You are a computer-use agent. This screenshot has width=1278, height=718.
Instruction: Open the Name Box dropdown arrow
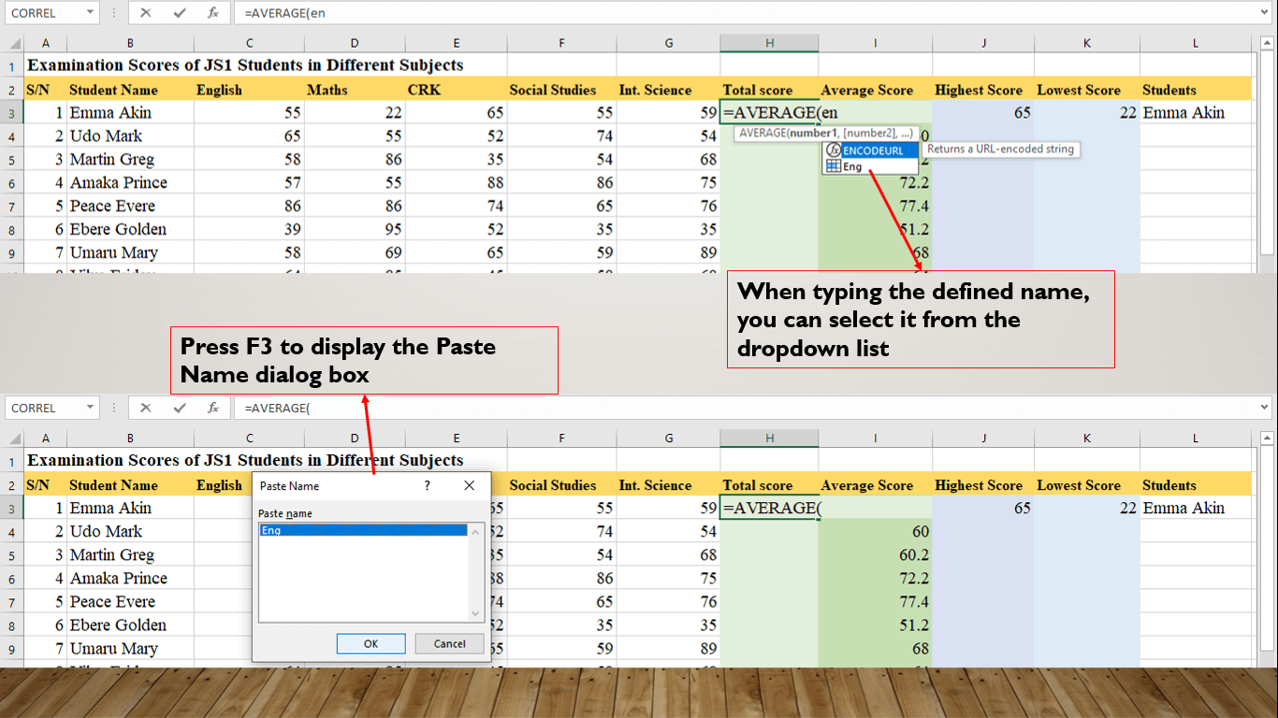click(x=91, y=13)
